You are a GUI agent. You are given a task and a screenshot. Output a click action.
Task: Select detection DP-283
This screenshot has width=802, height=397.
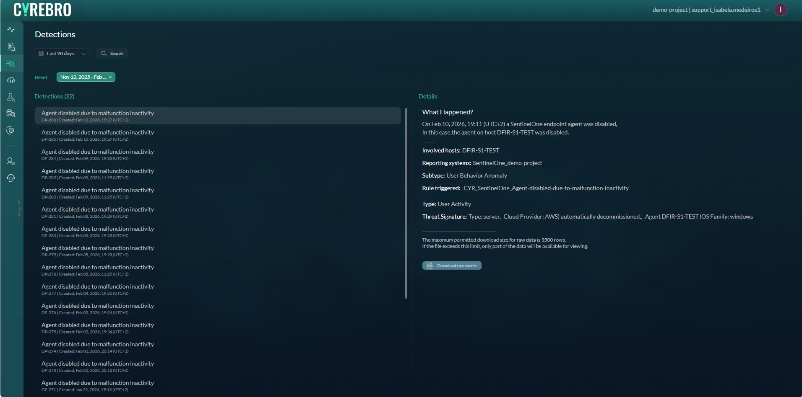218,193
